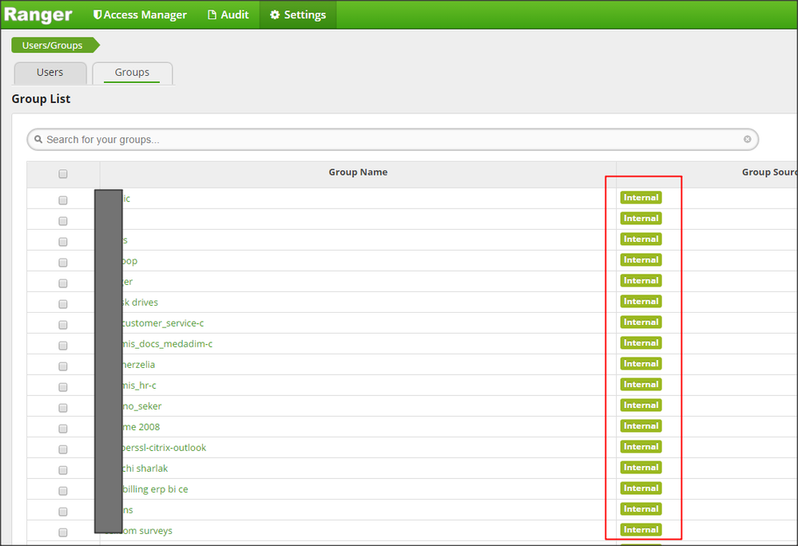
Task: Clear the group search with the X icon
Action: point(747,140)
